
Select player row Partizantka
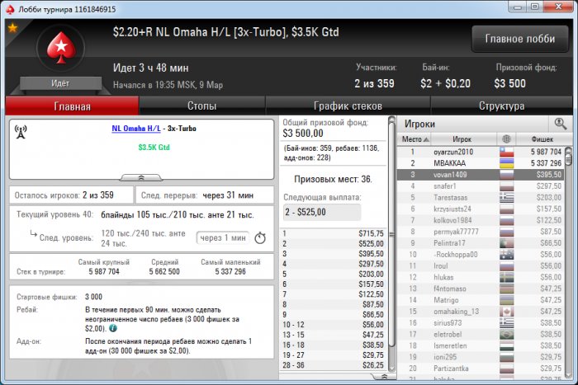pyautogui.click(x=481, y=369)
